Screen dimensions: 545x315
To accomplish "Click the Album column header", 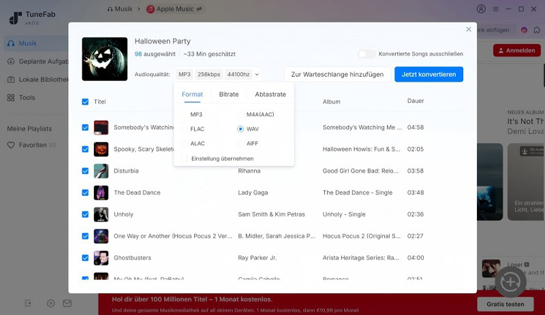I will [331, 102].
